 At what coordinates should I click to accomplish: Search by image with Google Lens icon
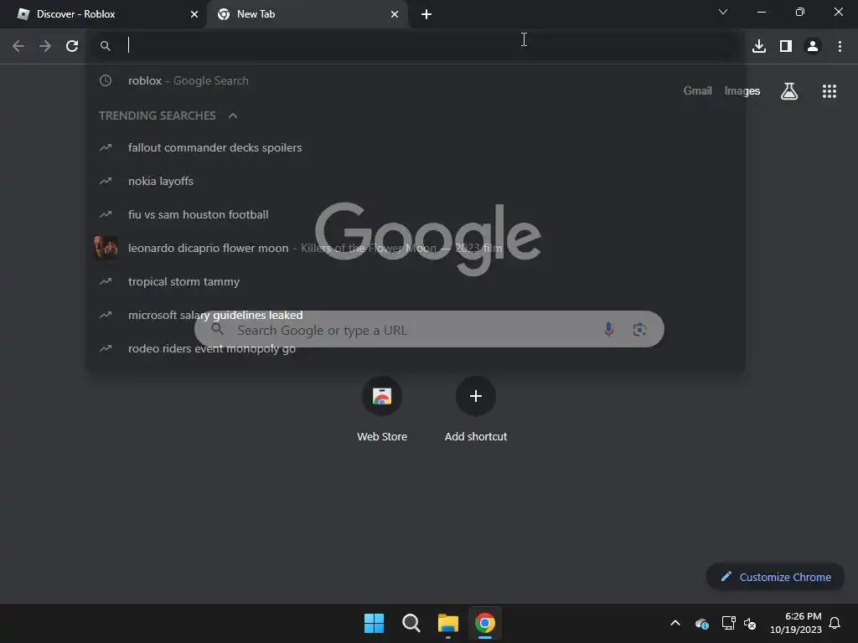point(639,329)
